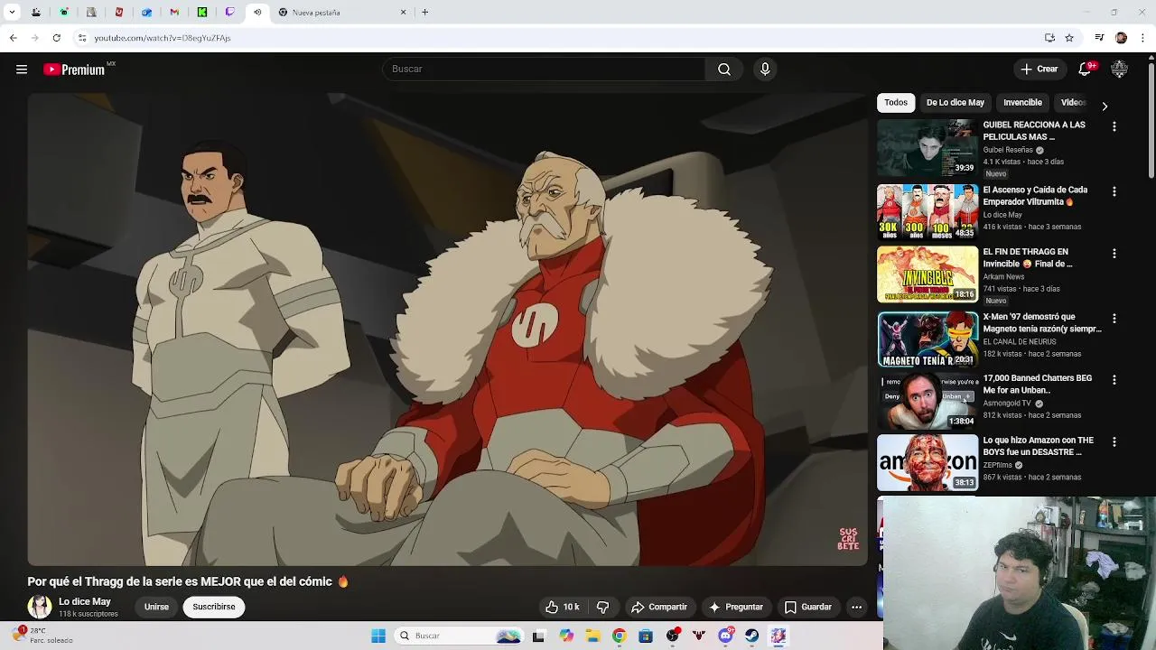Open the Windows Start menu

pos(378,636)
